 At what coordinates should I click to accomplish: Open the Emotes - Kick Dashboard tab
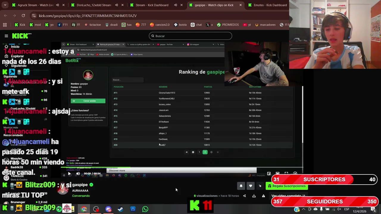click(x=267, y=5)
